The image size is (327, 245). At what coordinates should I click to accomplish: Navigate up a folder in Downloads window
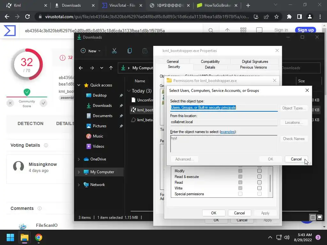(111, 68)
